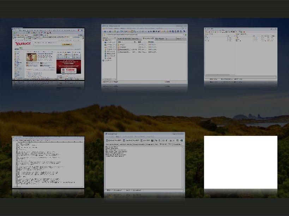This screenshot has width=289, height=216.
Task: Switch to the two-pane file manager window
Action: (241, 54)
